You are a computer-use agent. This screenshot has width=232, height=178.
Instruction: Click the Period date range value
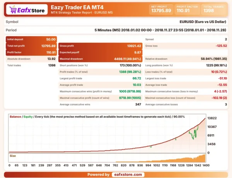pyautogui.click(x=160, y=30)
